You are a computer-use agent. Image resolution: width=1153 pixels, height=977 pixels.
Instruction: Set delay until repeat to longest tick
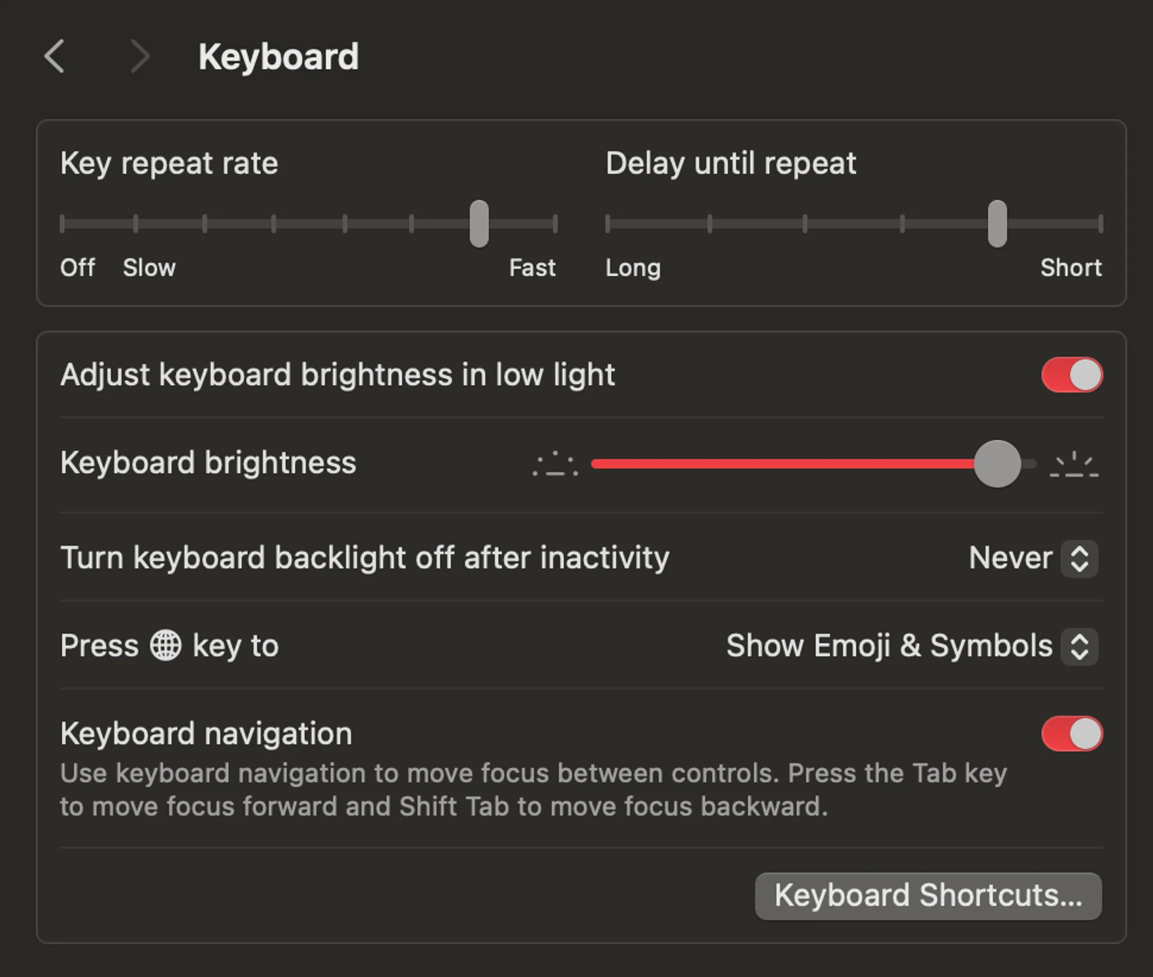coord(608,224)
